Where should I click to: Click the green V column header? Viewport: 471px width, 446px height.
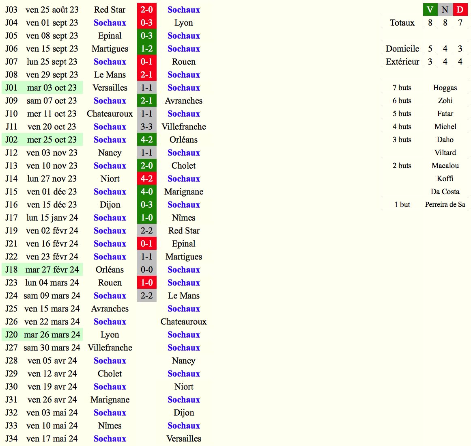click(x=430, y=10)
